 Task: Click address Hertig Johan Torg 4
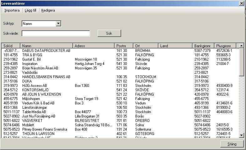pyautogui.click(x=90, y=64)
